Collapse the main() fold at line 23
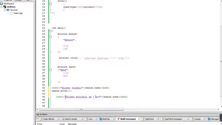 click(51, 31)
